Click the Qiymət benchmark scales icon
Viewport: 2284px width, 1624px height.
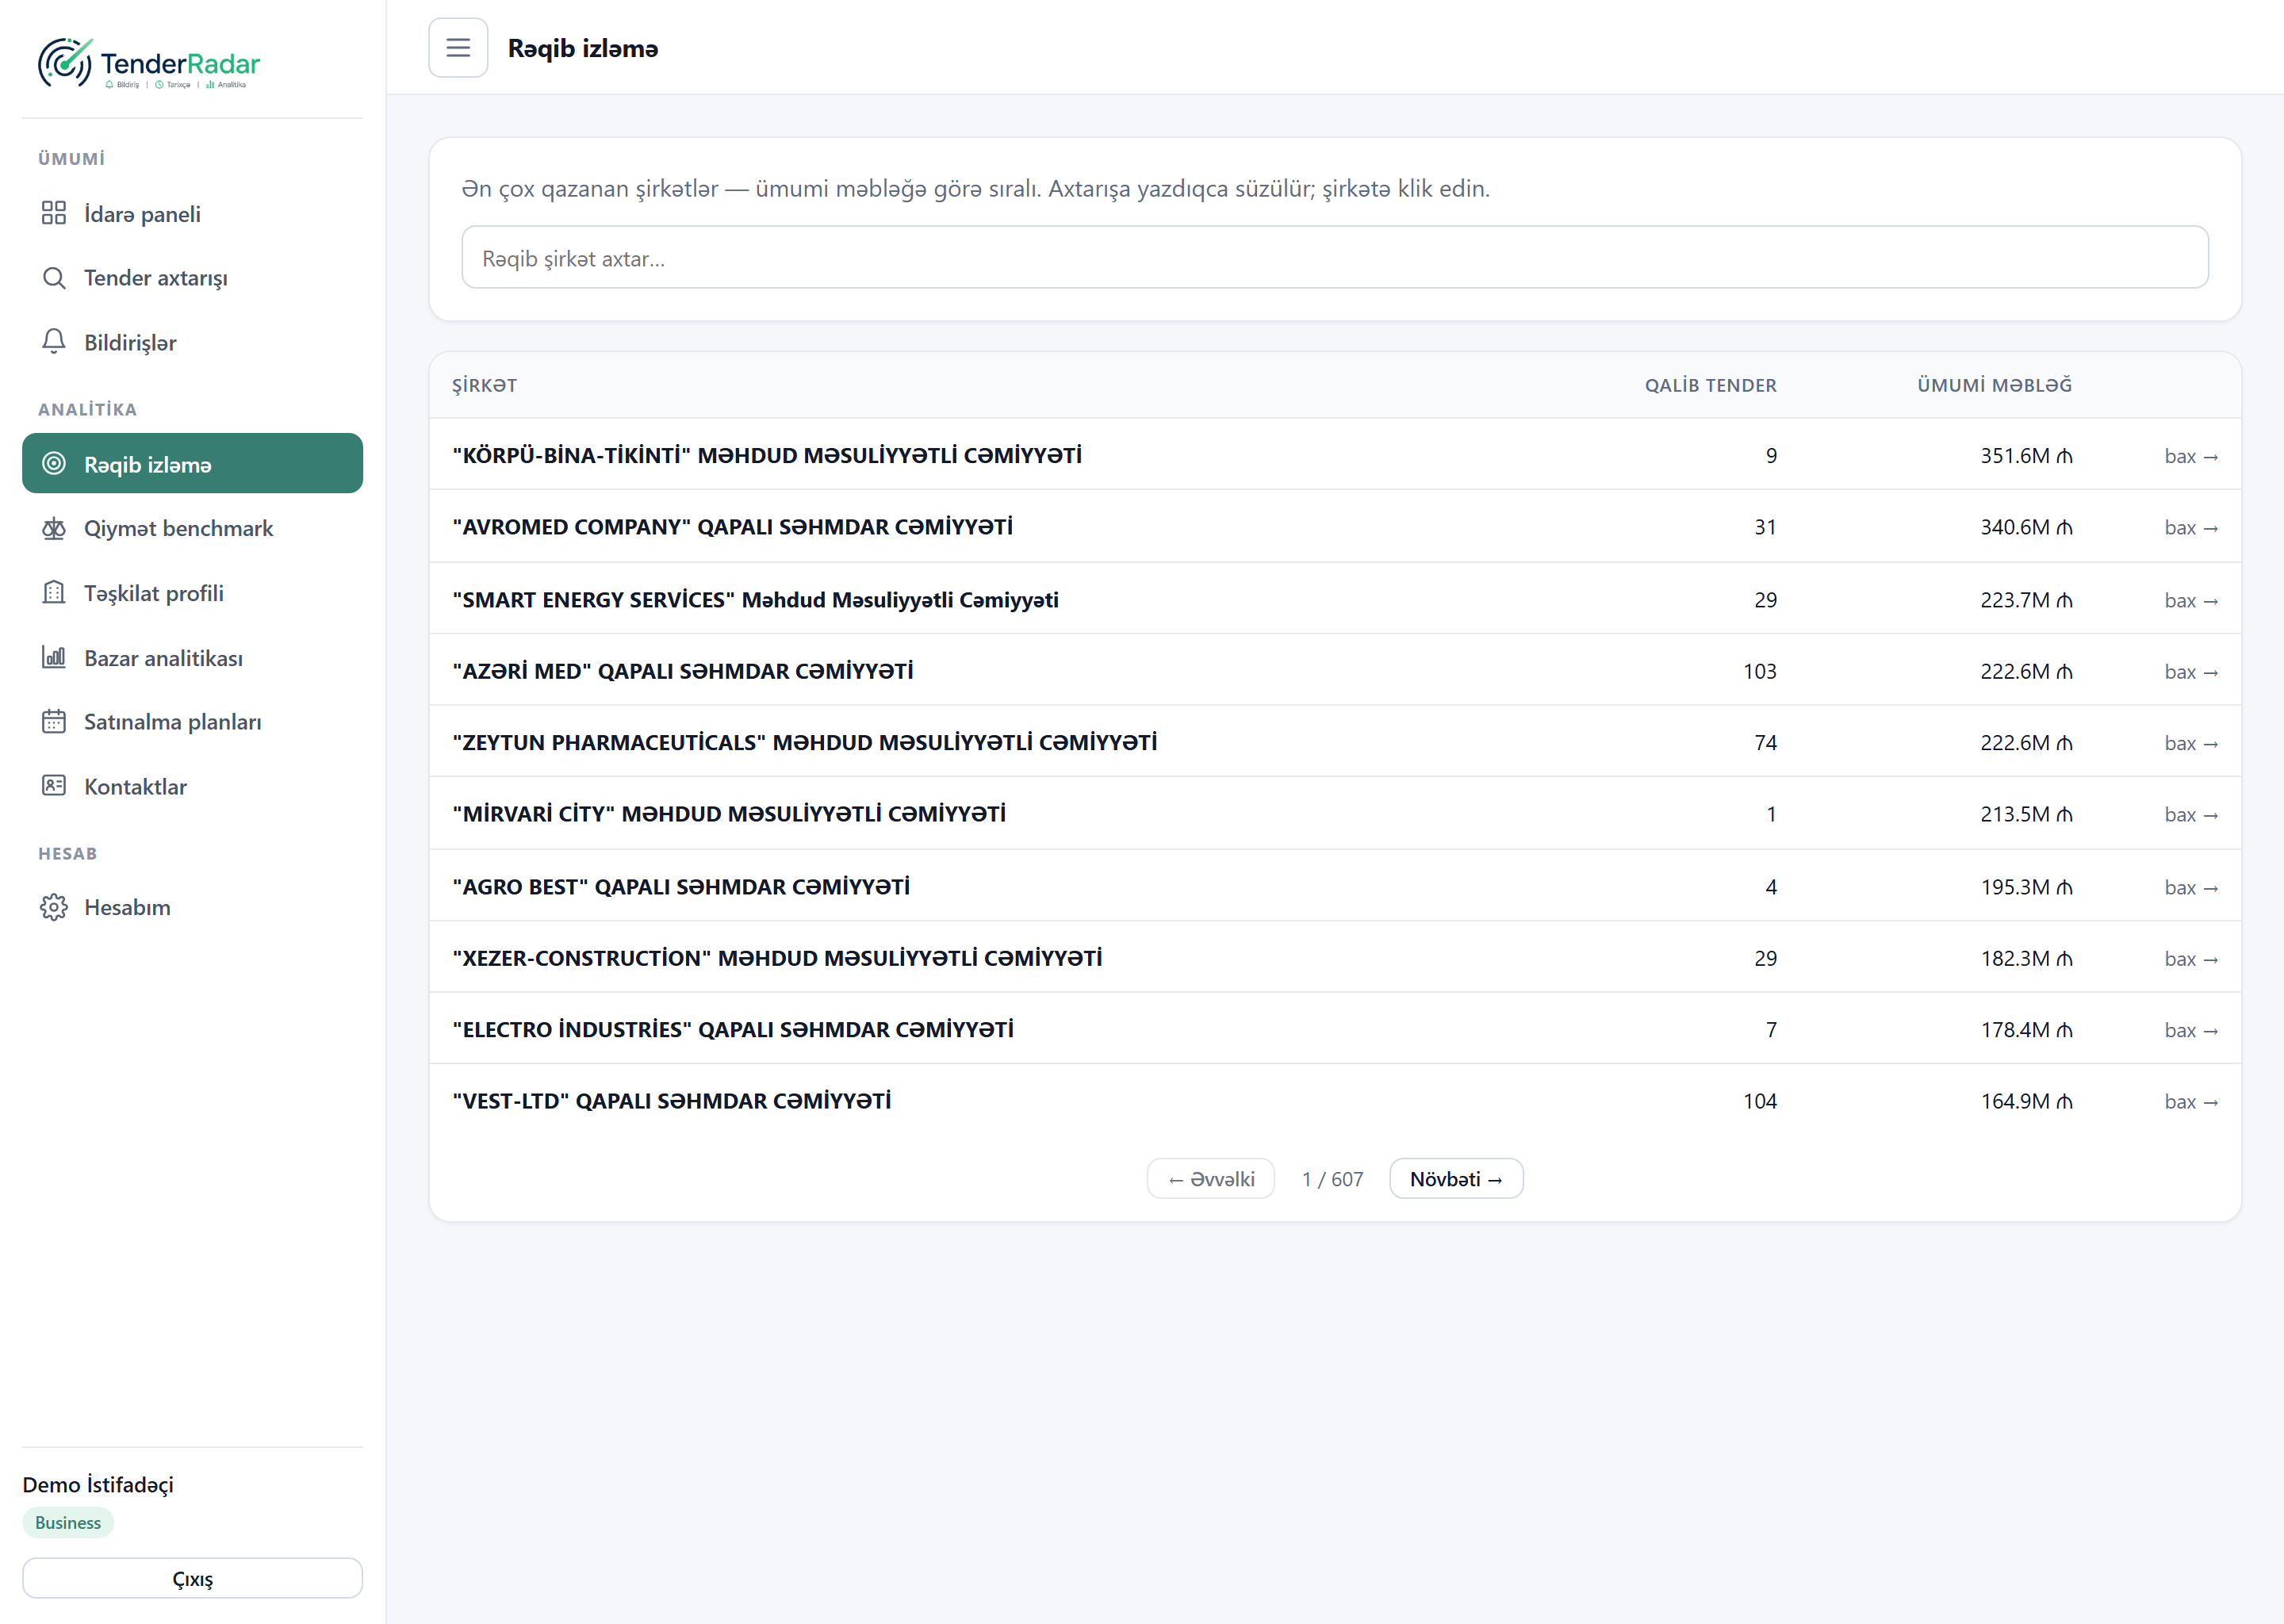tap(54, 528)
